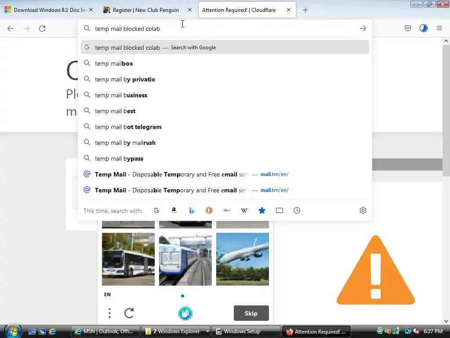Close the Cloudflare Attention Required tab
This screenshot has height=338, width=450.
(x=289, y=10)
